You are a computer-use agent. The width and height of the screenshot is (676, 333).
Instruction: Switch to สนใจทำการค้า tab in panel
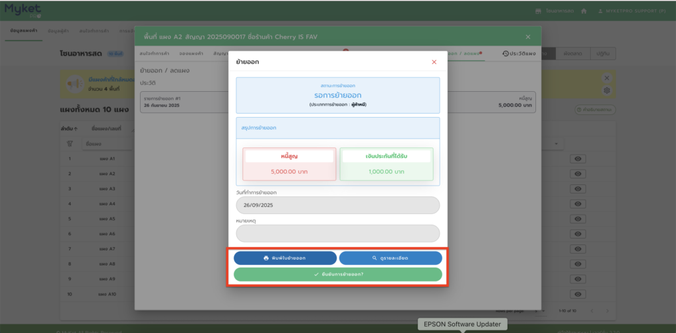[x=154, y=54]
